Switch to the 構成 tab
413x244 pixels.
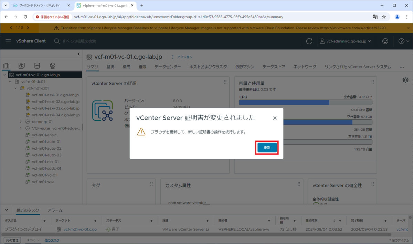click(x=126, y=67)
